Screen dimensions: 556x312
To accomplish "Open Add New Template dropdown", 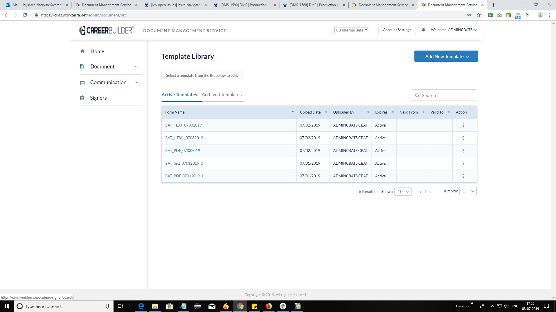I will 446,56.
